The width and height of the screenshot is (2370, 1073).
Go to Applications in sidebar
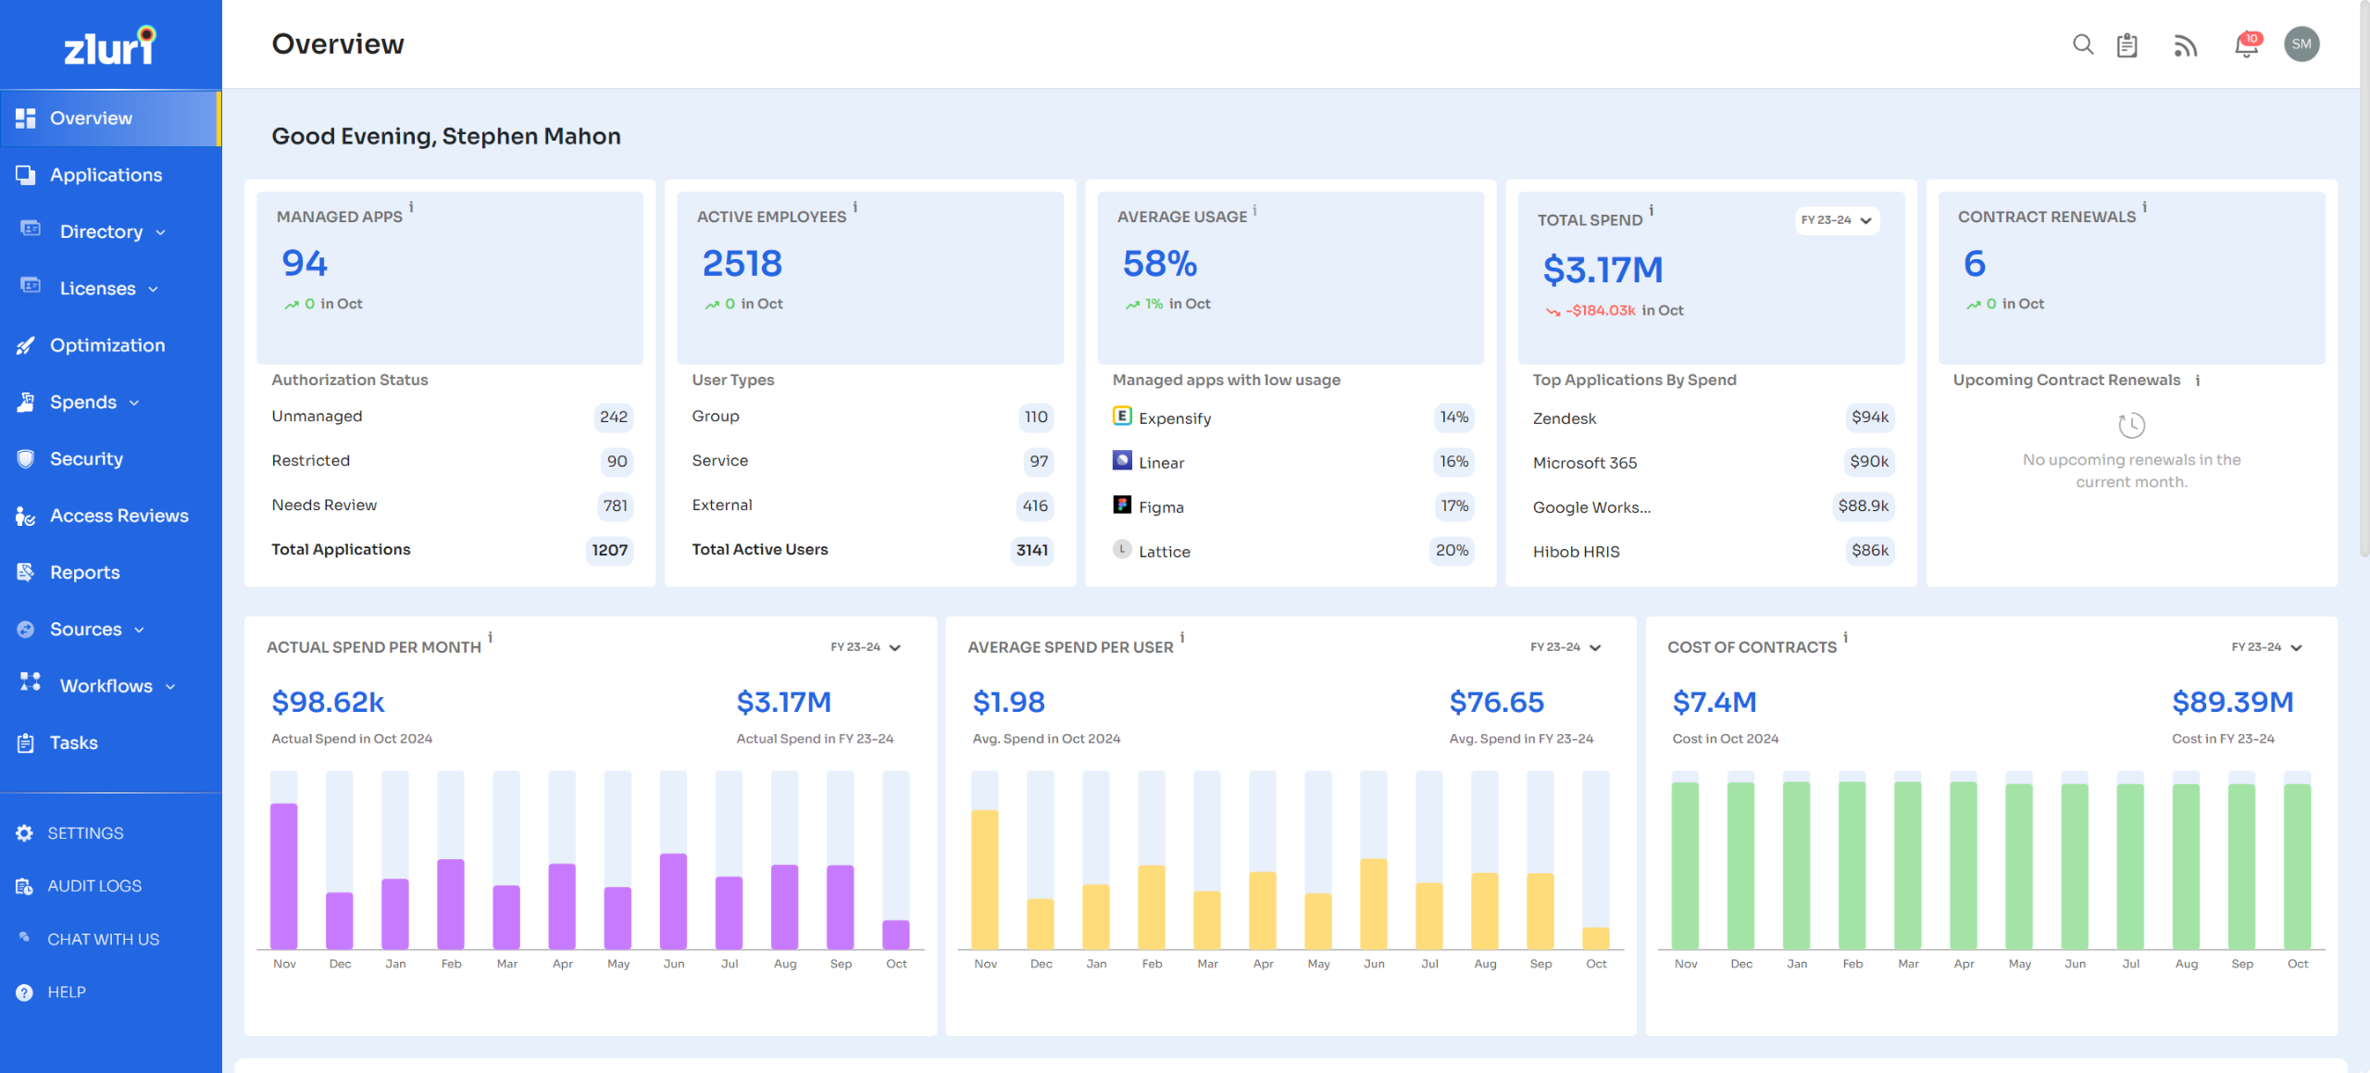point(106,175)
